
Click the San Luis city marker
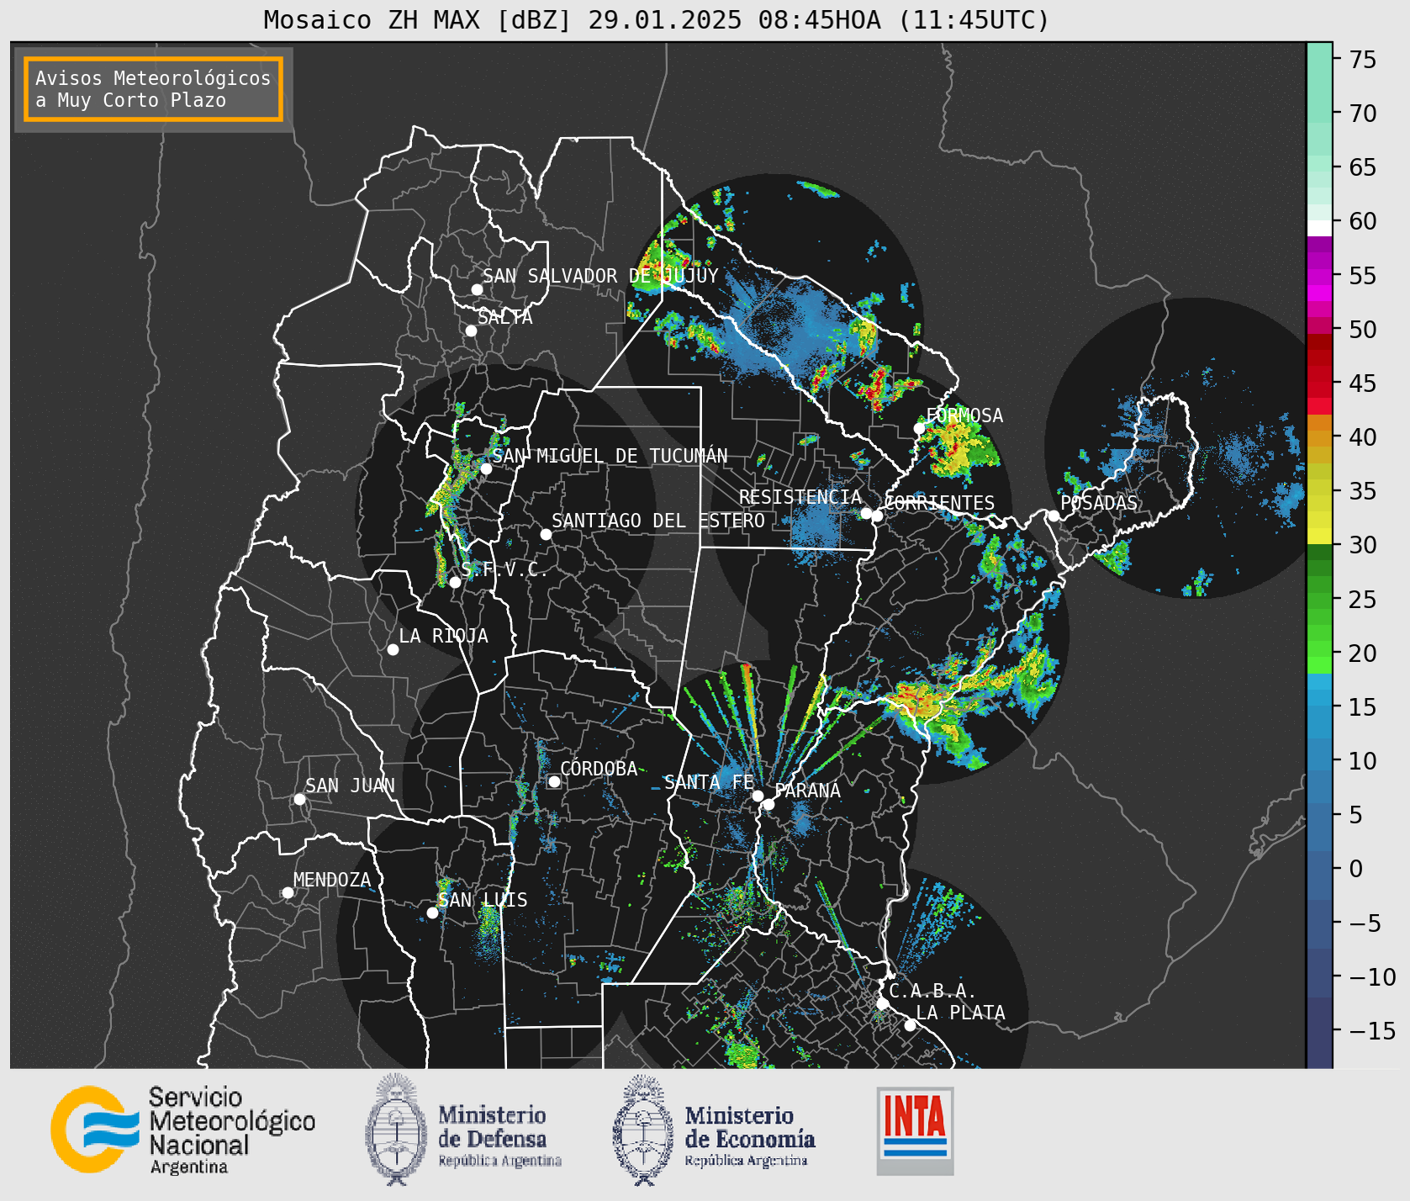[x=432, y=913]
